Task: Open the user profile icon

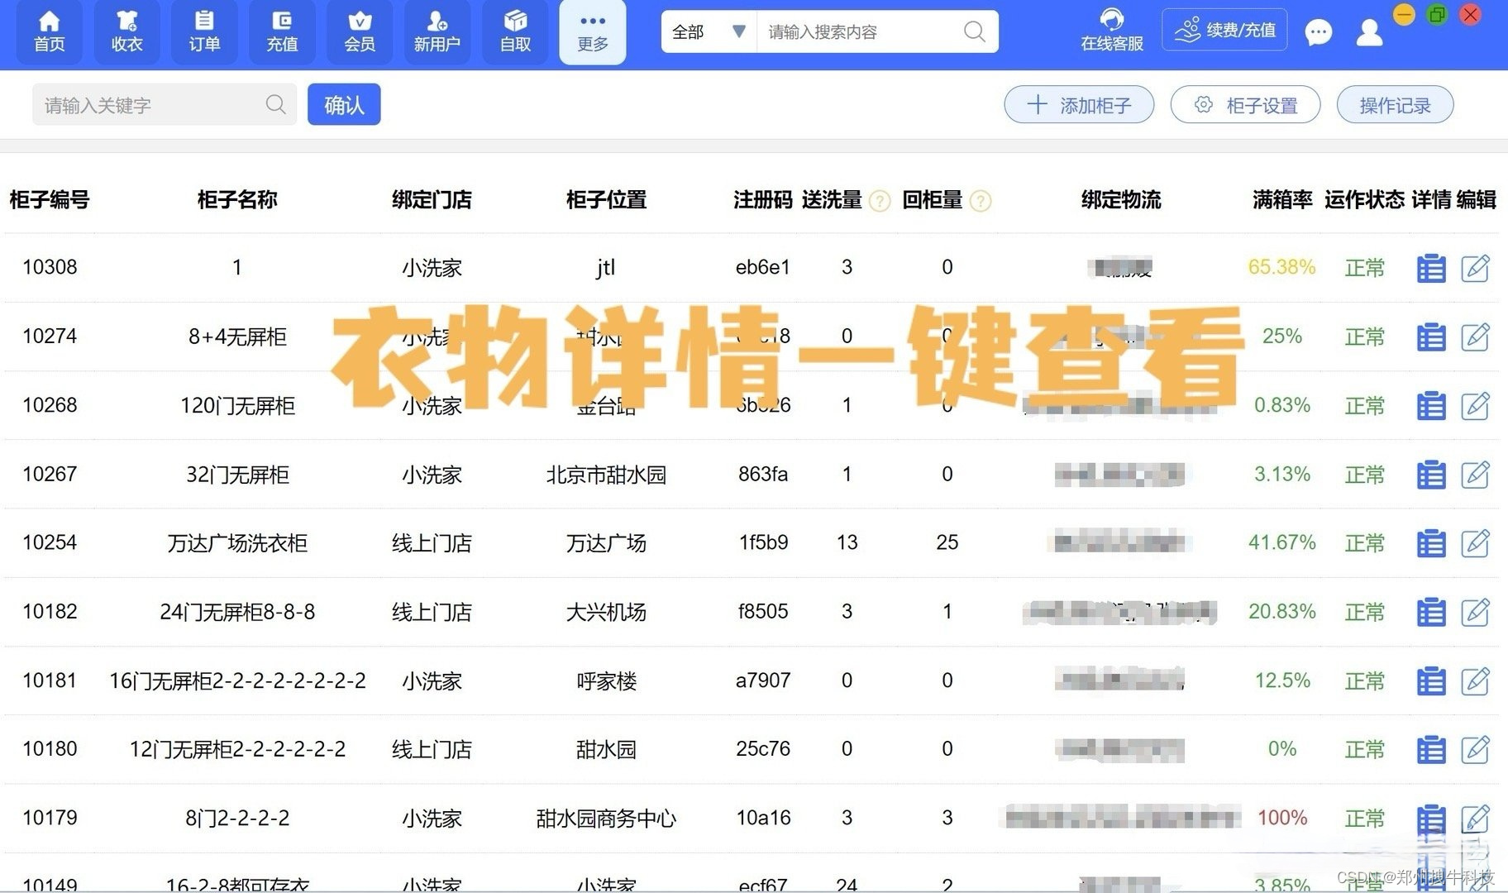Action: (x=1369, y=32)
